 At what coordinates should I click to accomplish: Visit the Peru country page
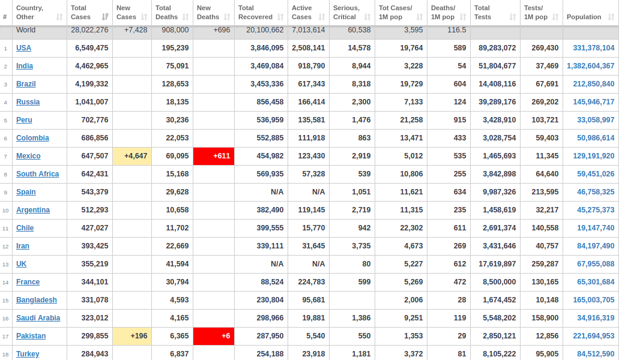coord(24,120)
